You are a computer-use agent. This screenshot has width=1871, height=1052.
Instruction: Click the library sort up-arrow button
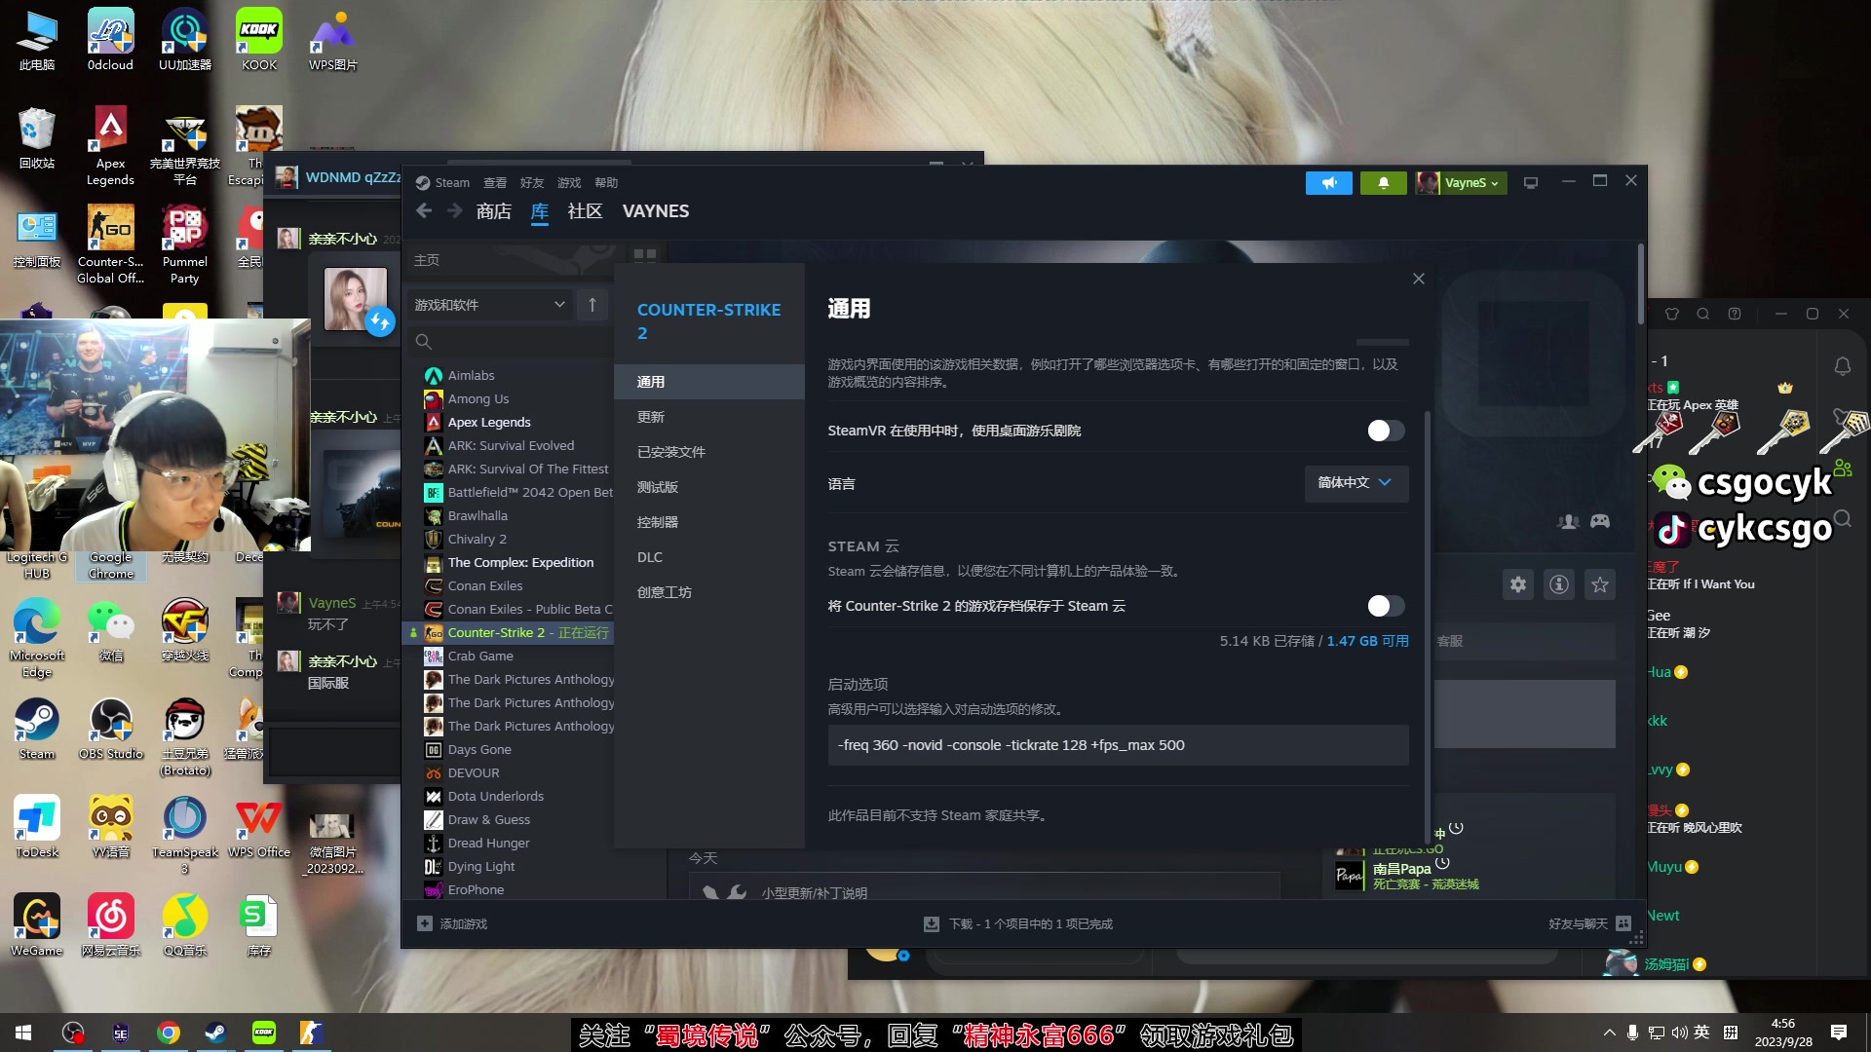pos(592,305)
